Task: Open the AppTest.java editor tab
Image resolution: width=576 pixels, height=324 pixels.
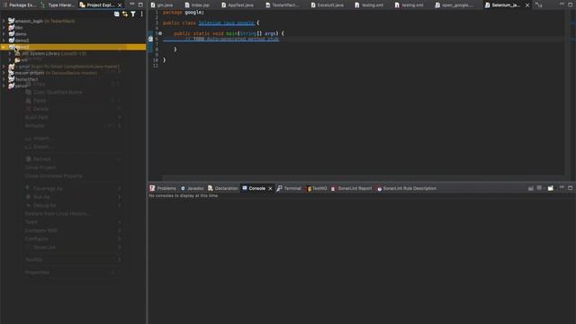Action: [x=238, y=5]
